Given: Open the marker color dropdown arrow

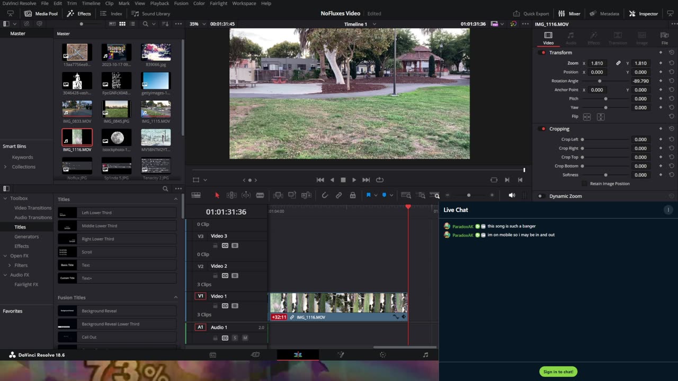Looking at the screenshot, I should 391,195.
